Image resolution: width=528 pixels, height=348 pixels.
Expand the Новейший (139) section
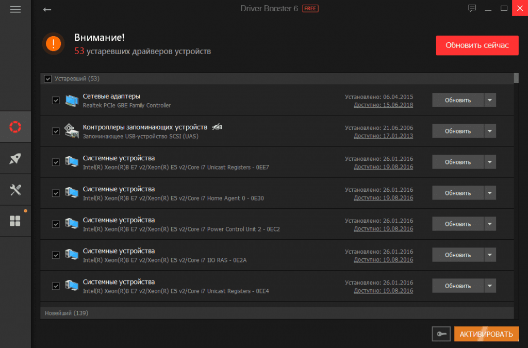(277, 313)
